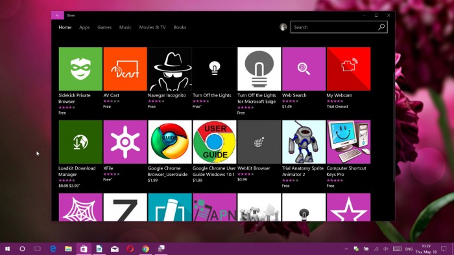Viewport: 454px width, 255px height.
Task: Click the search magnifier icon
Action: (x=381, y=27)
